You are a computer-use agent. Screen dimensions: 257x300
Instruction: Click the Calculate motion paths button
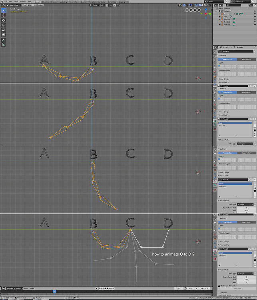(237, 288)
